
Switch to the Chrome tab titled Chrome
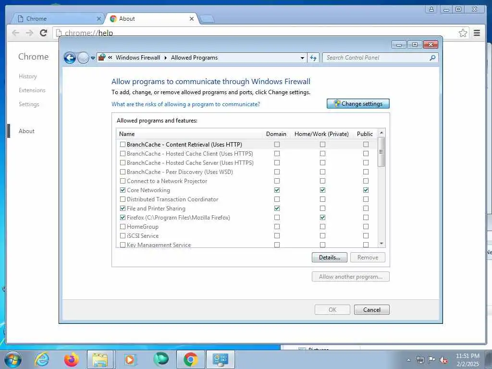[57, 19]
